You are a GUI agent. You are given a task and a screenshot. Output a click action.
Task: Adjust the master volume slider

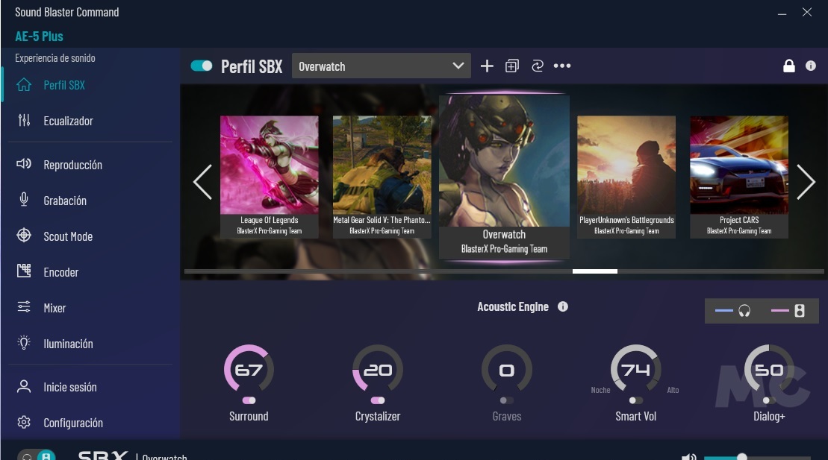(x=741, y=456)
